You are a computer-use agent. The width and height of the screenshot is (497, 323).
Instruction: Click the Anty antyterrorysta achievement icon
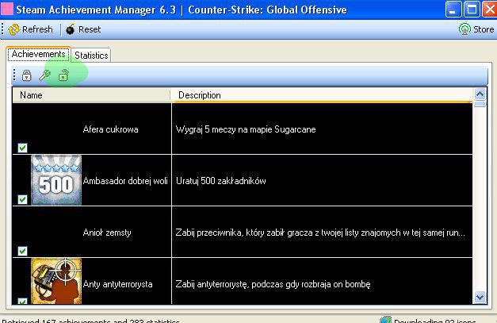pos(56,281)
